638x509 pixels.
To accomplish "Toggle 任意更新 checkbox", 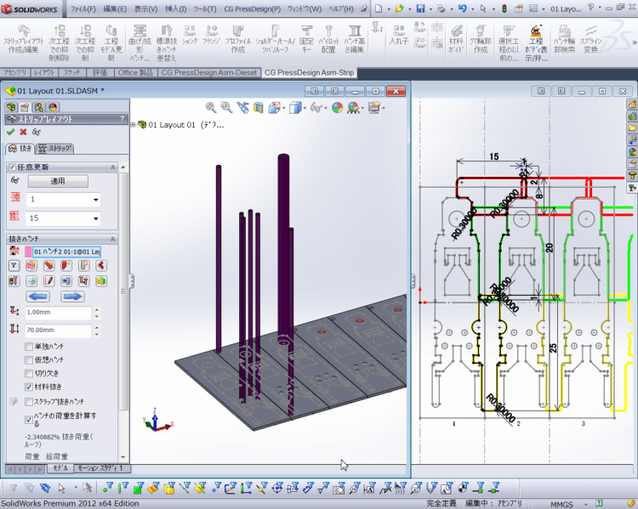I will (12, 167).
